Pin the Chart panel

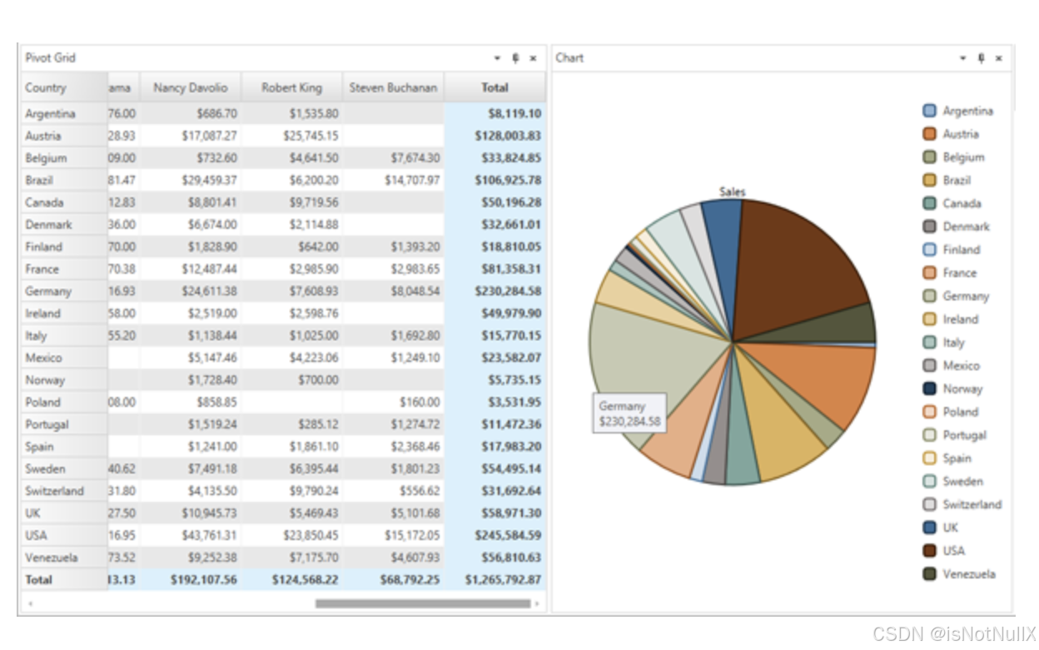coord(982,58)
